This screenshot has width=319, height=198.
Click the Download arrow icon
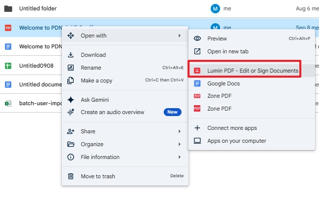(x=71, y=55)
